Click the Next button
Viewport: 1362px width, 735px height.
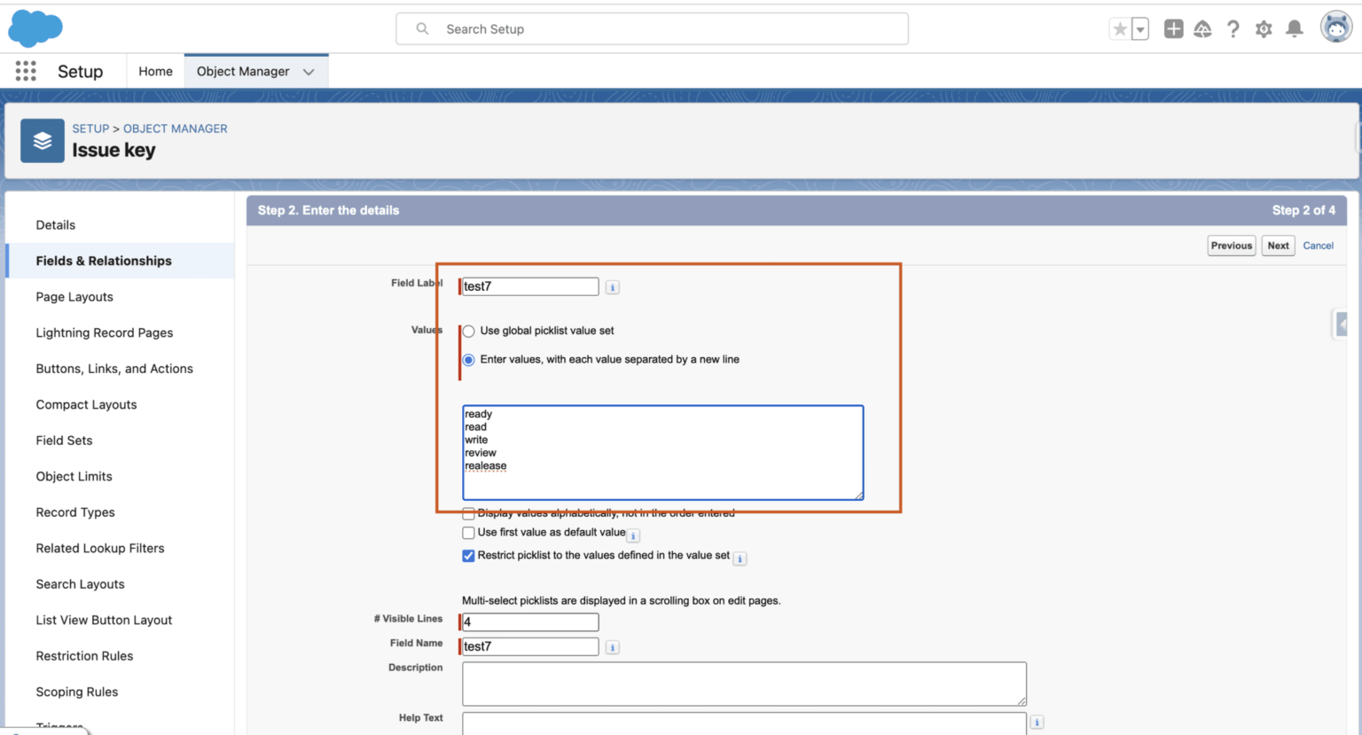(1278, 246)
